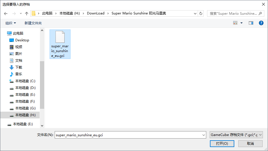Open the recent locations dropdown arrow
Viewport: 268px width, 151px height.
[21, 14]
